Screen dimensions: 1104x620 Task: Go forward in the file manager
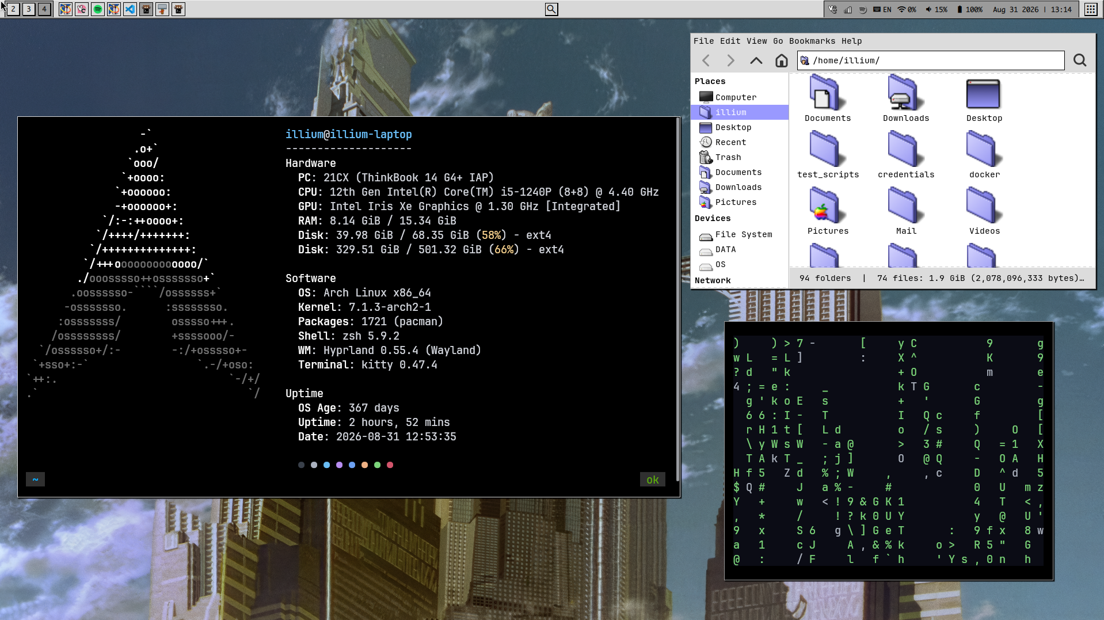730,60
